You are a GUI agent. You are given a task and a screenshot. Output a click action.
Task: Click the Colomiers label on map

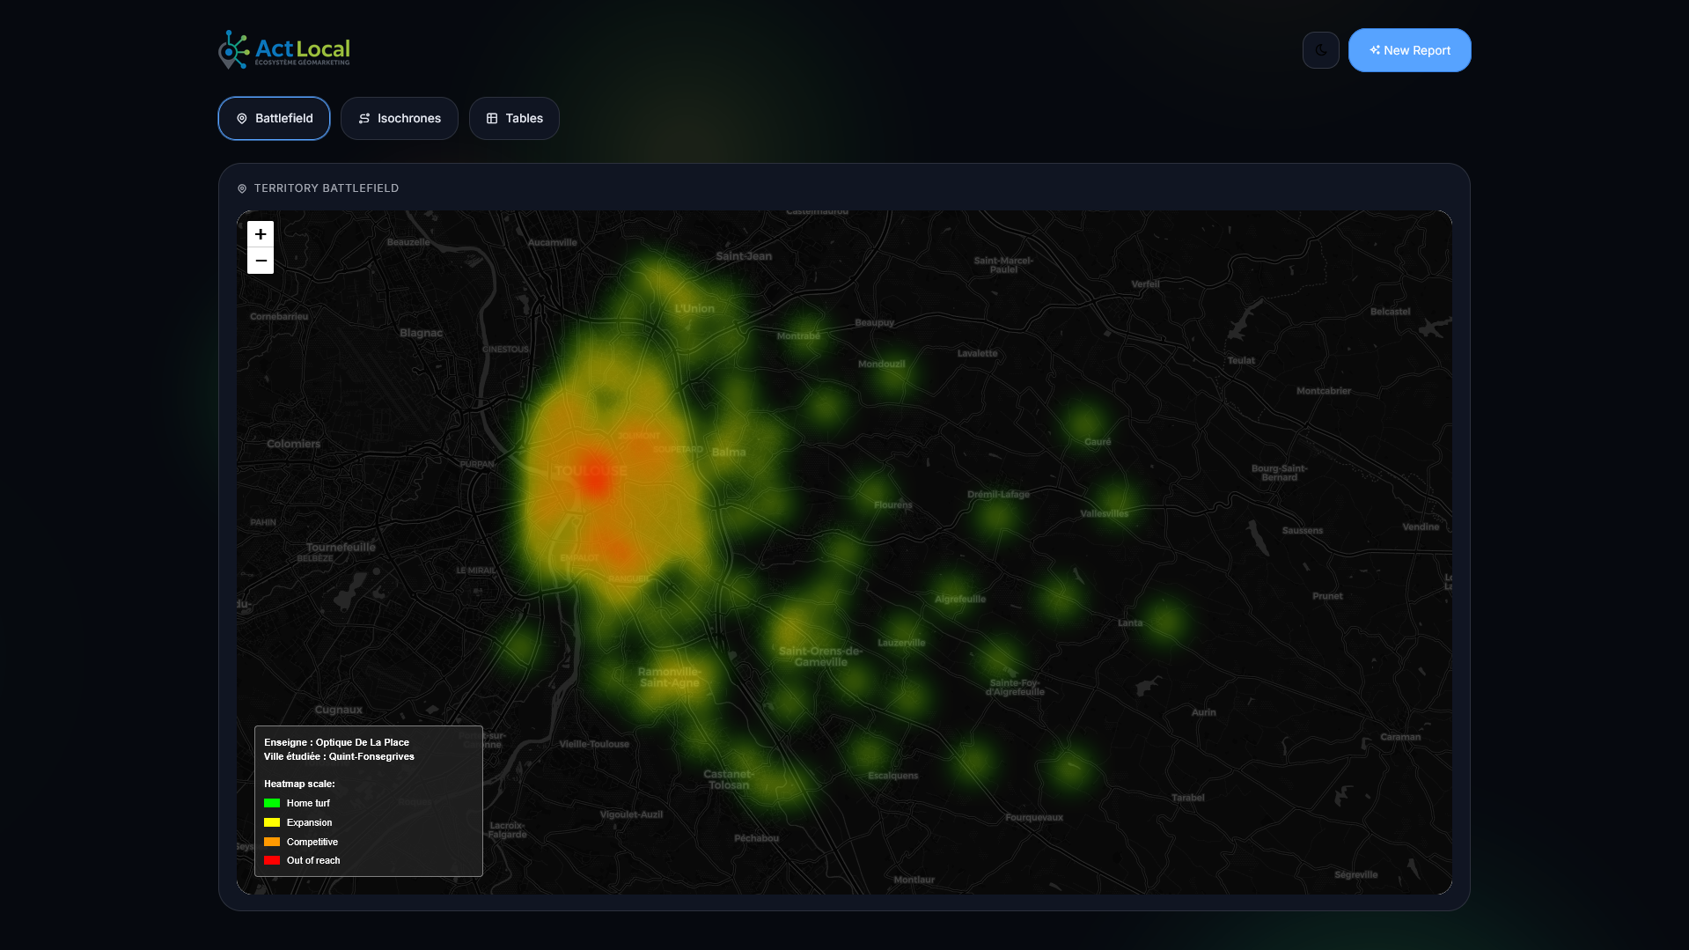click(293, 444)
